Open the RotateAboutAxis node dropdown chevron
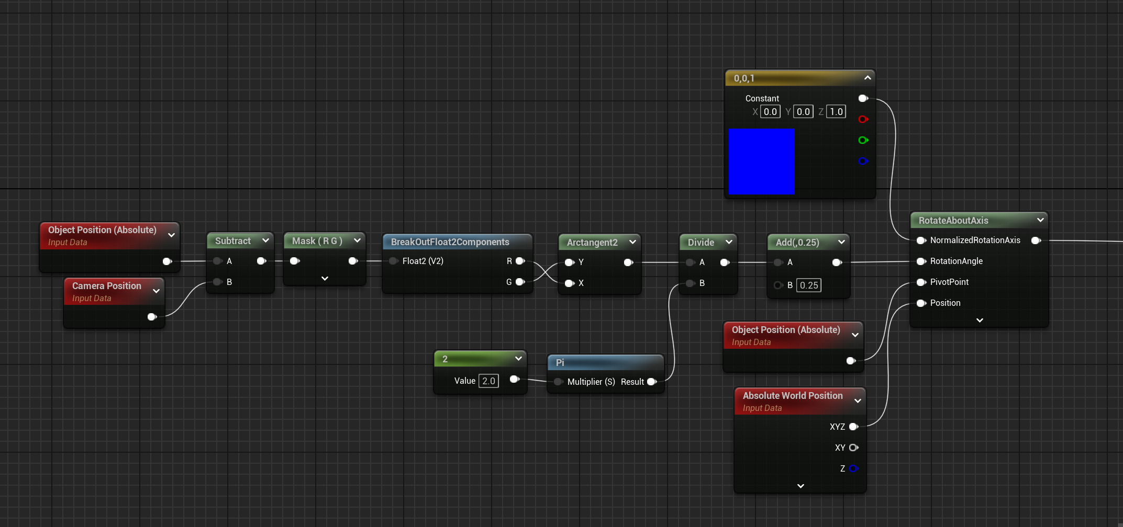 point(1040,220)
